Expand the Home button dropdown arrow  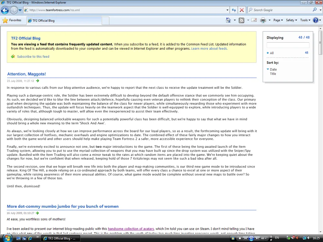[x=234, y=20]
